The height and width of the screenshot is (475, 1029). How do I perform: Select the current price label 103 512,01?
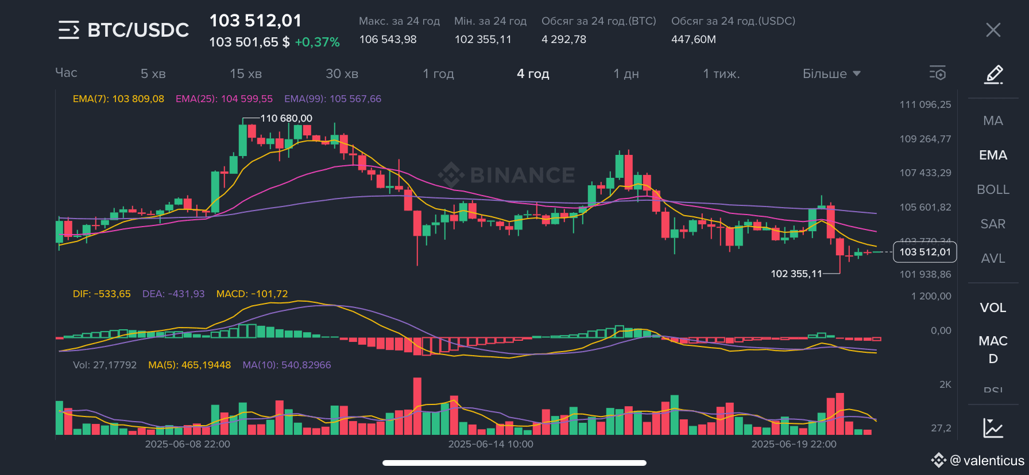[924, 252]
